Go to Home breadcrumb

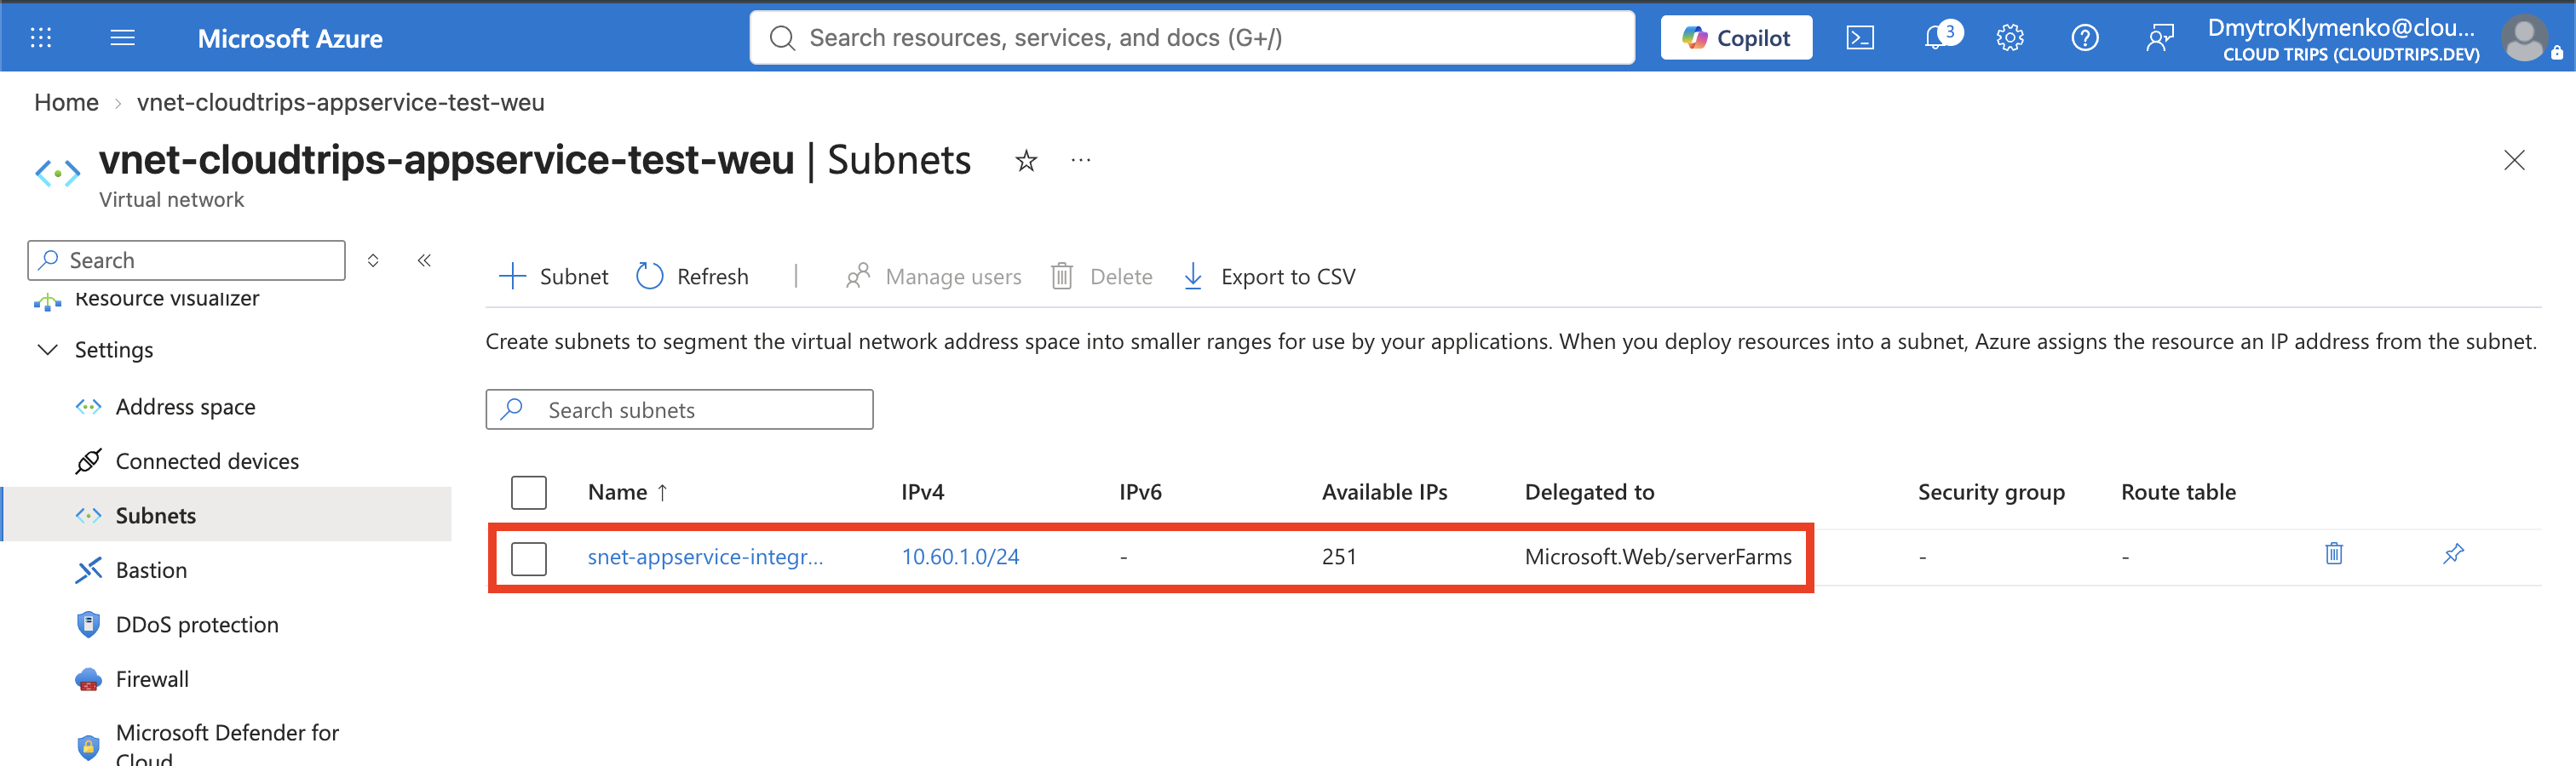(x=66, y=103)
